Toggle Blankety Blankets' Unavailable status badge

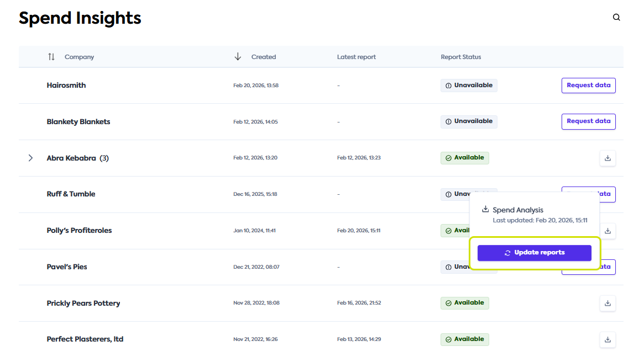point(469,121)
